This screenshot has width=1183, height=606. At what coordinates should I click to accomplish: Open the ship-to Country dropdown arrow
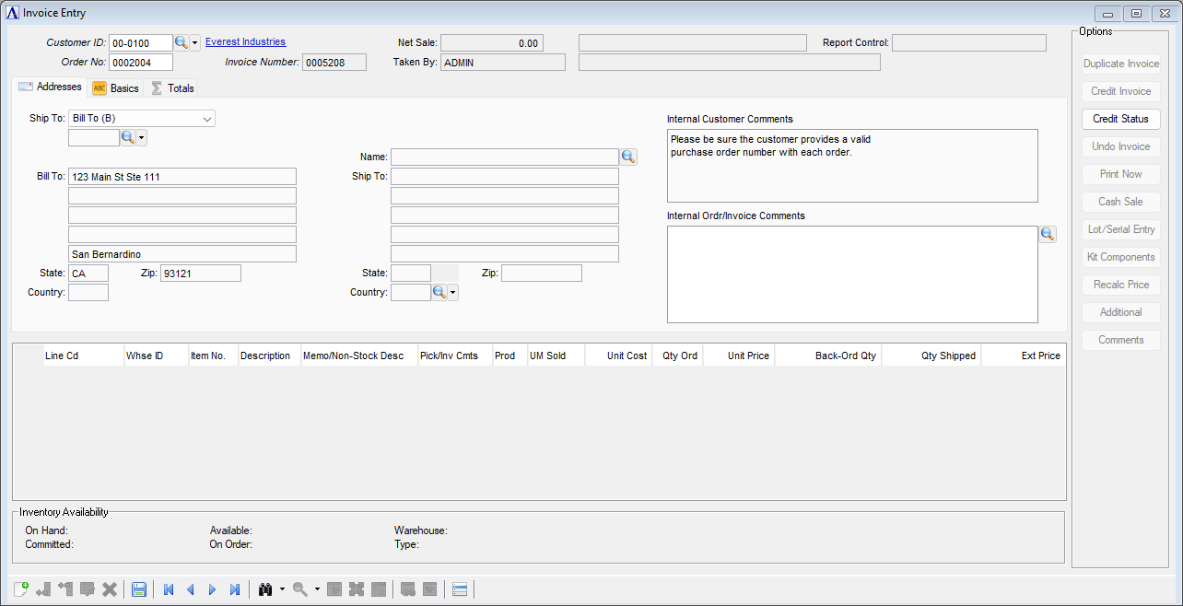[452, 293]
